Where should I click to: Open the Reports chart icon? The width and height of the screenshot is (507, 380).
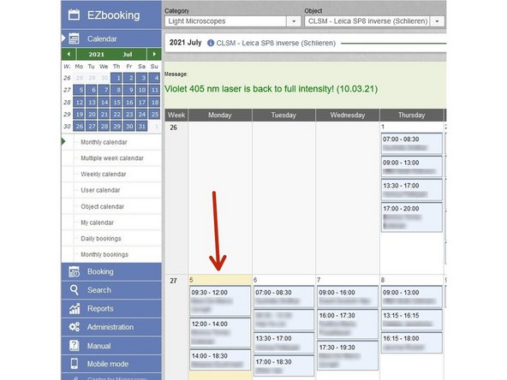75,309
